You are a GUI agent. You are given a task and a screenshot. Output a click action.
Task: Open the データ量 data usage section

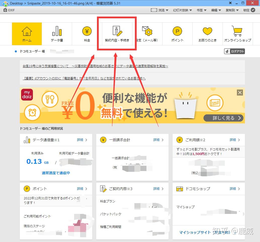tap(57, 33)
